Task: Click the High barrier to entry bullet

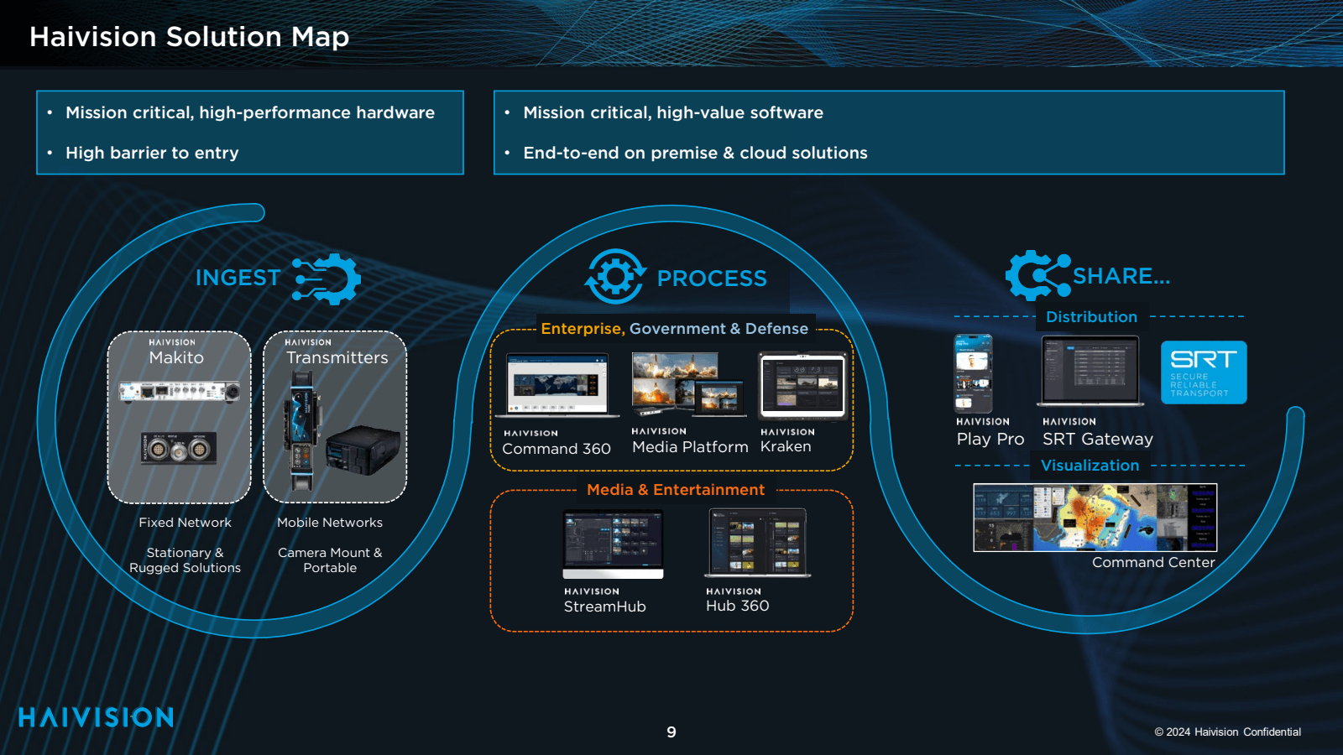Action: 152,153
